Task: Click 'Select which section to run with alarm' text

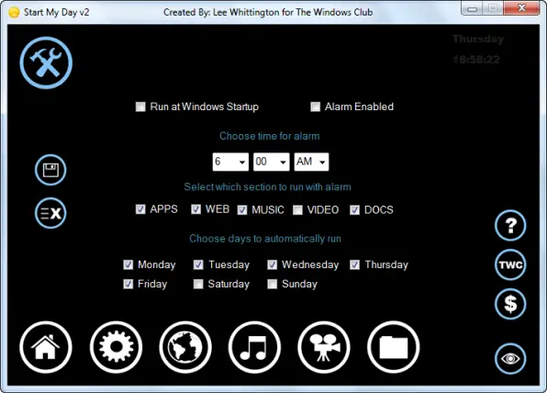Action: (268, 187)
